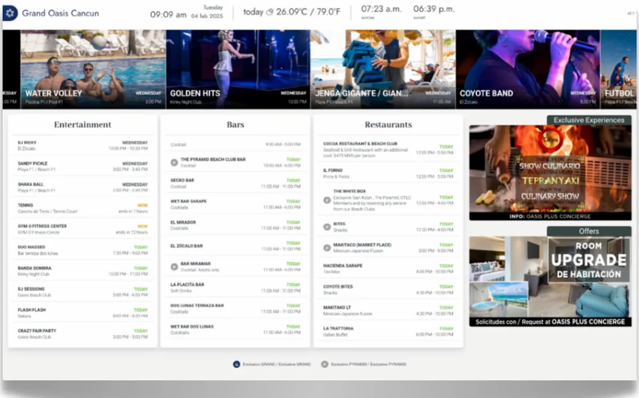Click the blue Exclusive GRAND legend icon
The height and width of the screenshot is (398, 639).
click(x=236, y=364)
